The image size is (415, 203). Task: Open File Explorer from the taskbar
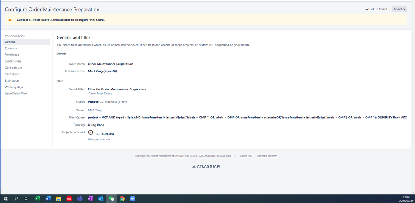pos(59,198)
